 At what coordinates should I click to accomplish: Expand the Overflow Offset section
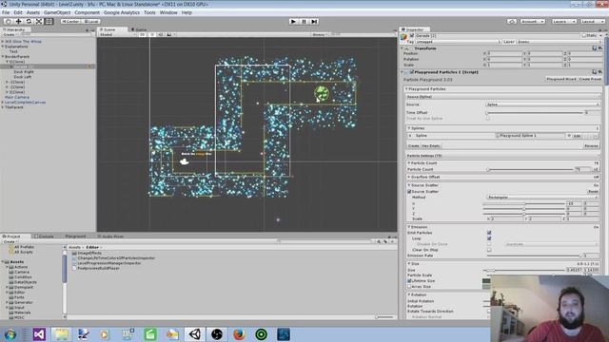click(x=409, y=177)
